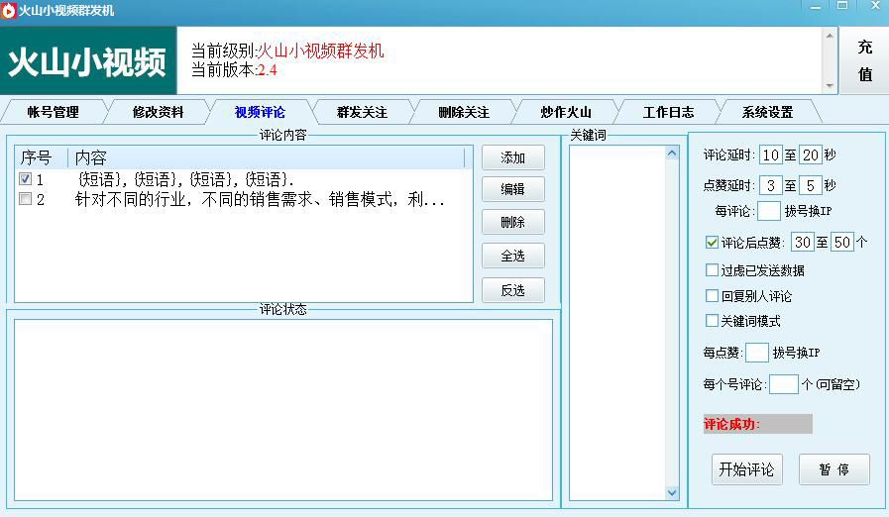Click the 暂停 pause button
This screenshot has height=517, width=889.
click(x=834, y=469)
